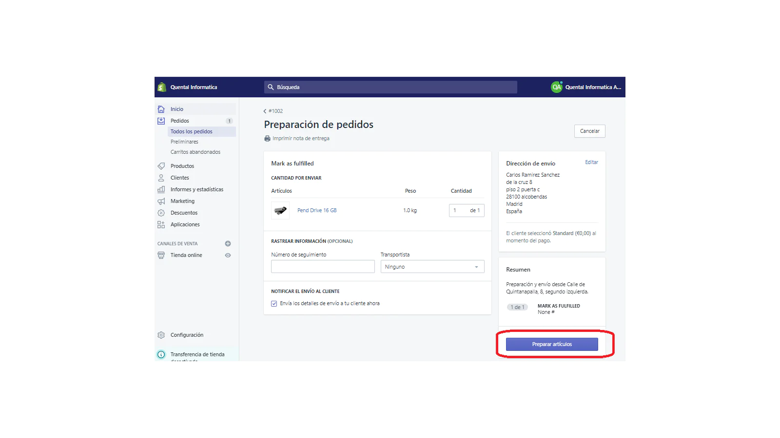Click the Preparar artículos button
This screenshot has width=780, height=438.
(552, 344)
